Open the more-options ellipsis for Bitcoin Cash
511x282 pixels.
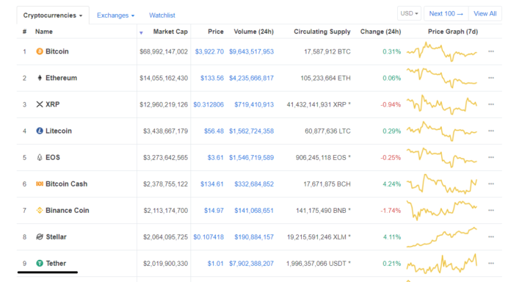pyautogui.click(x=491, y=184)
